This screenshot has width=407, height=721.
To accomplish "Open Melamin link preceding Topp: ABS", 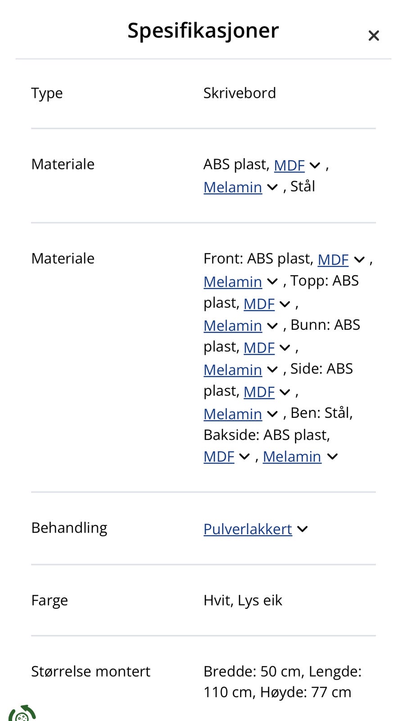I will click(x=232, y=282).
